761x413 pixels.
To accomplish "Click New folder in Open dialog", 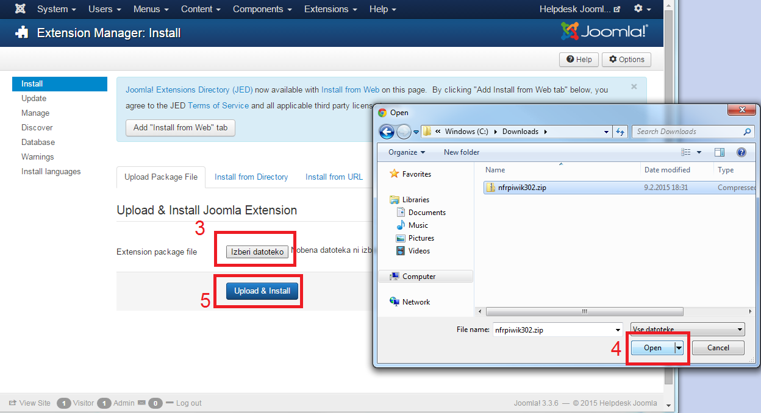I will pyautogui.click(x=462, y=152).
